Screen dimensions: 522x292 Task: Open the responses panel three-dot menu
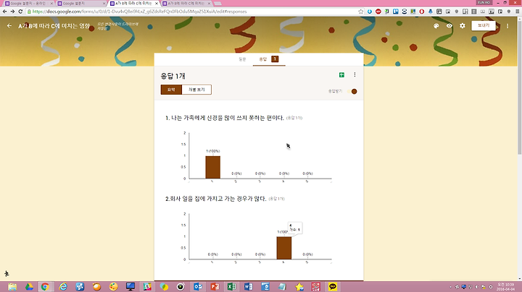click(x=355, y=74)
